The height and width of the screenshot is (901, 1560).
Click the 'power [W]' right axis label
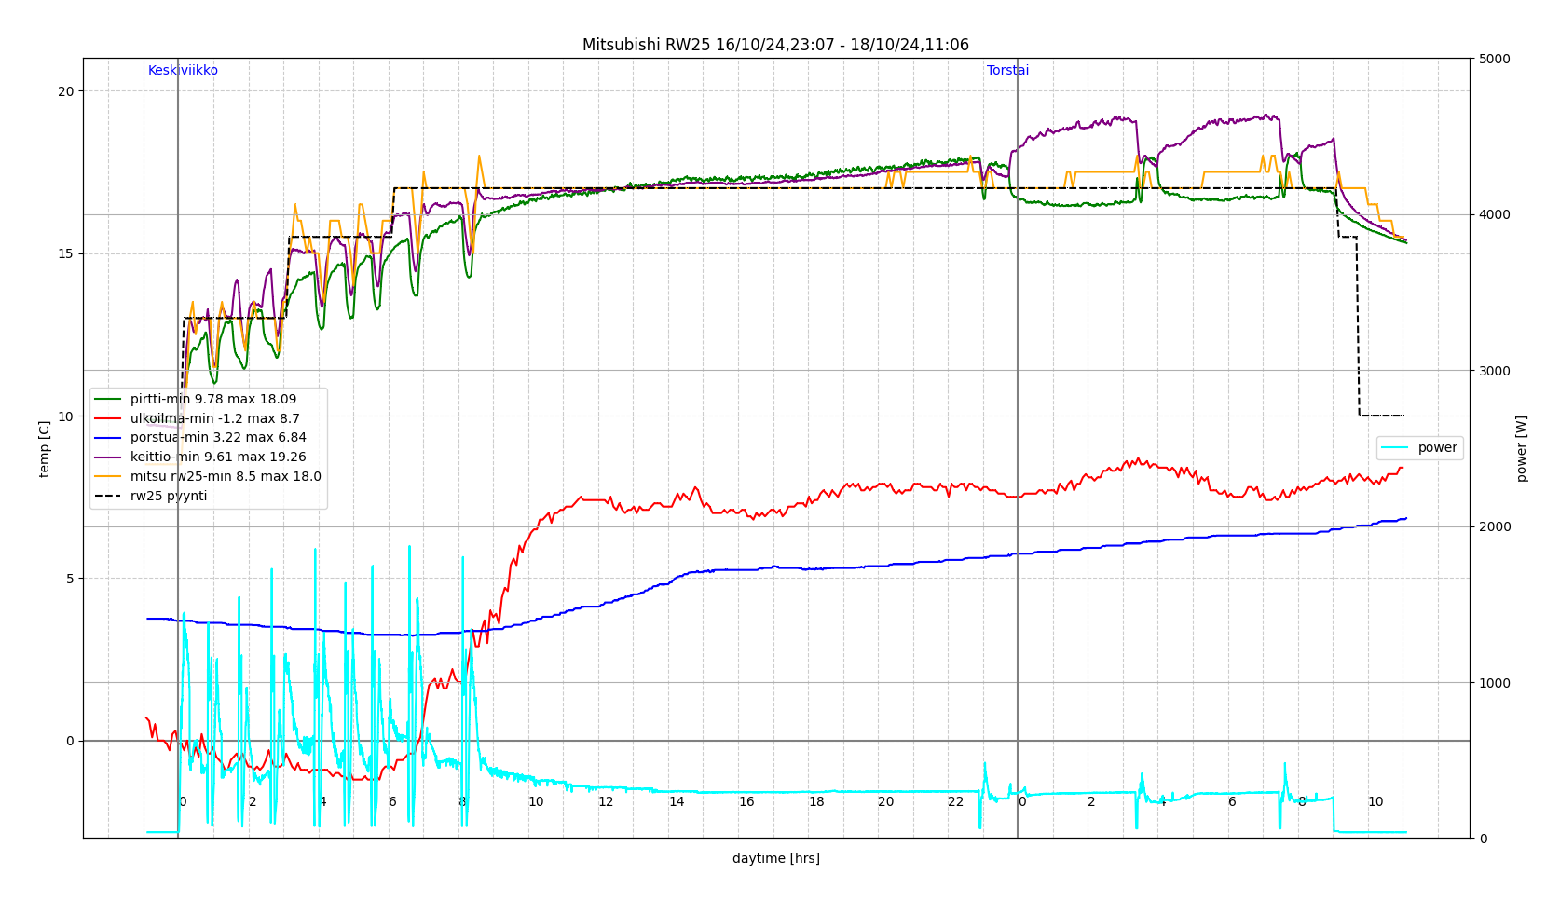(x=1522, y=448)
